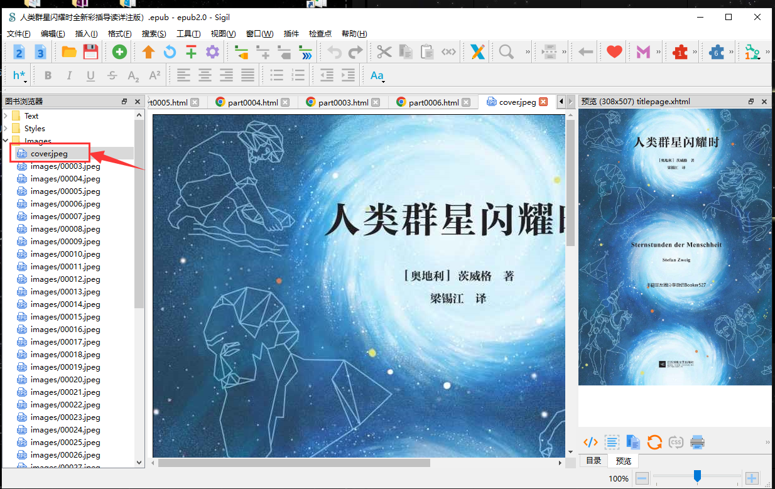Print preview with the printer icon
775x489 pixels.
point(697,441)
